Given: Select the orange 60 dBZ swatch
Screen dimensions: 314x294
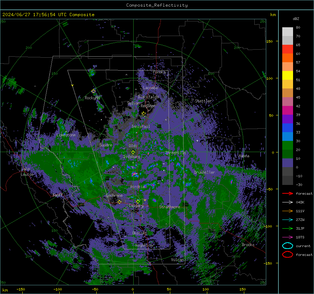Looking at the screenshot, I should 287,58.
